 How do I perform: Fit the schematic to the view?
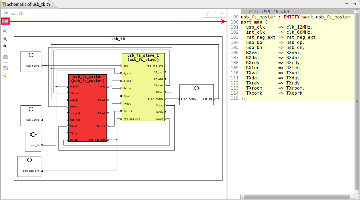pyautogui.click(x=5, y=46)
